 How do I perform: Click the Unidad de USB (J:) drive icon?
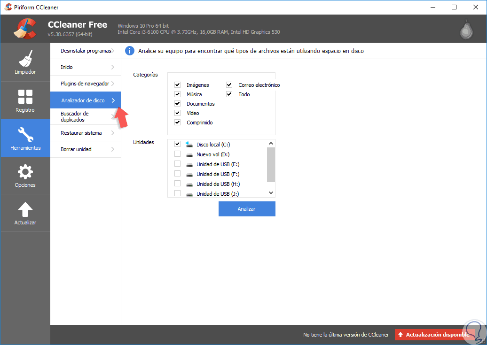tap(189, 194)
